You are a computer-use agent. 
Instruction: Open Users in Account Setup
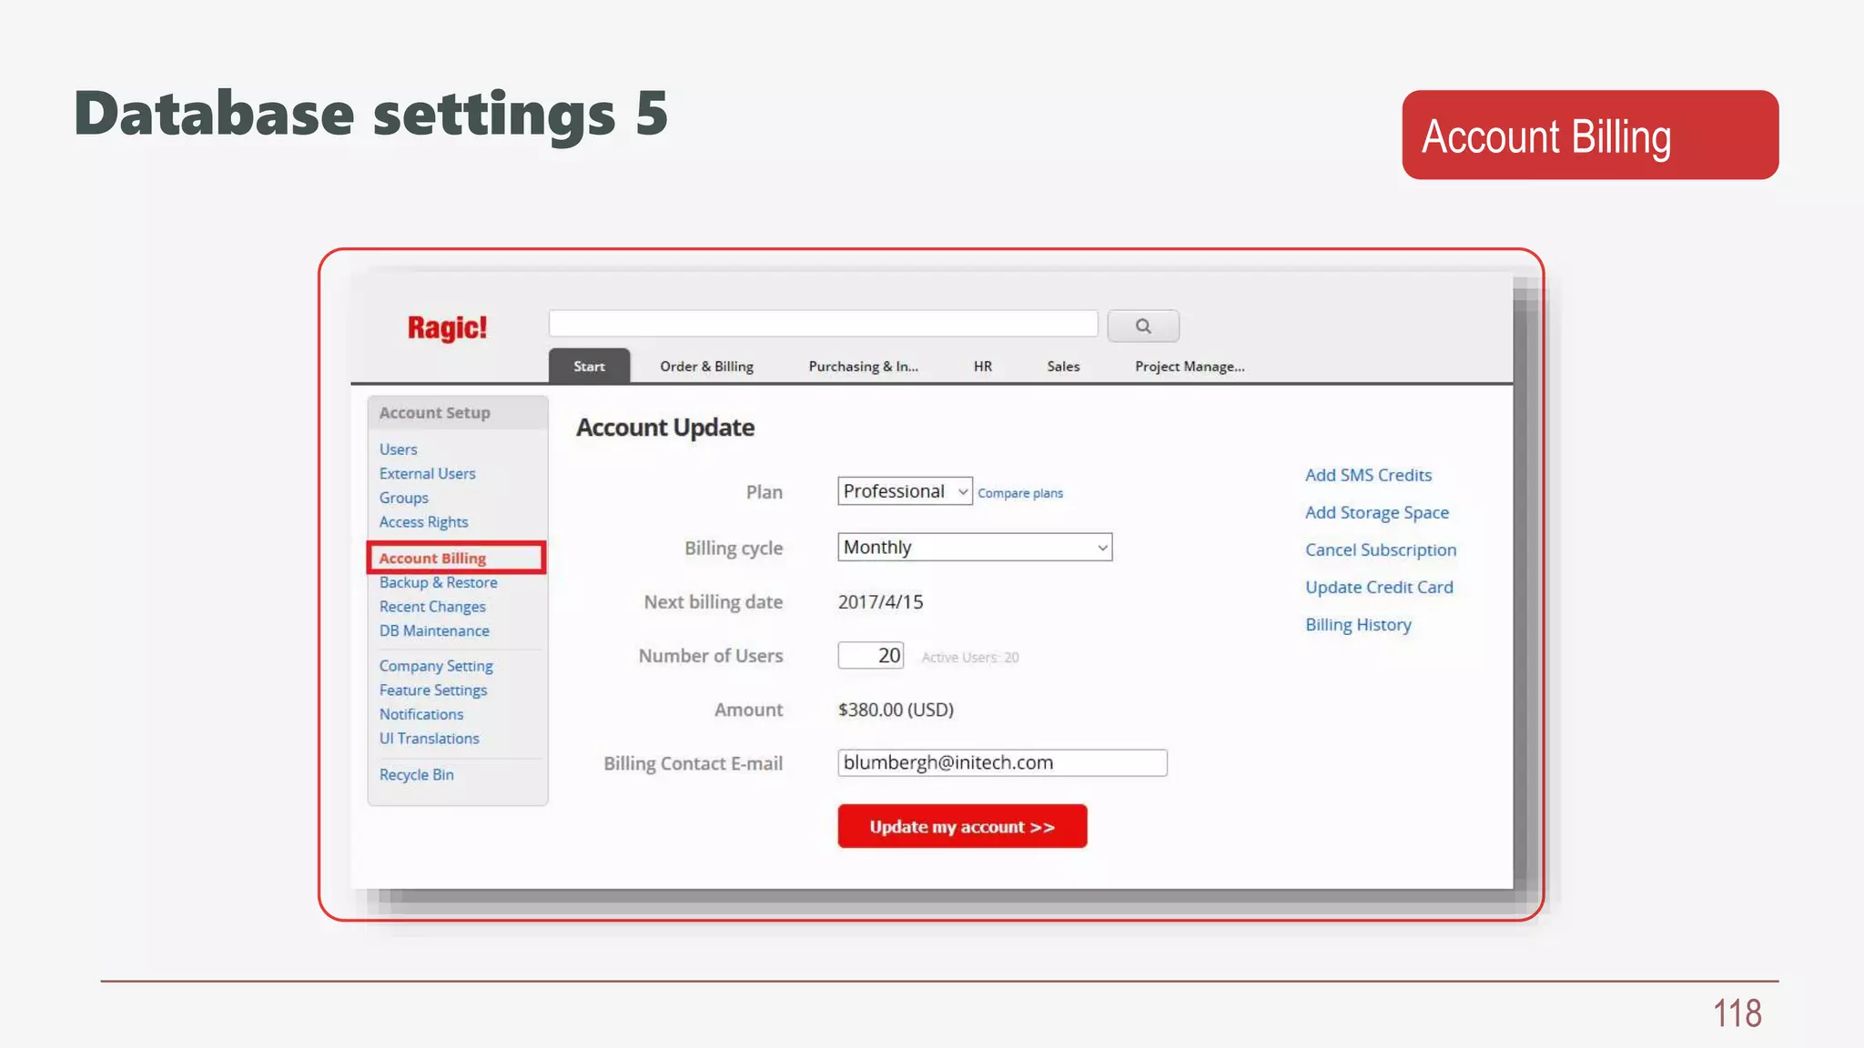point(399,449)
